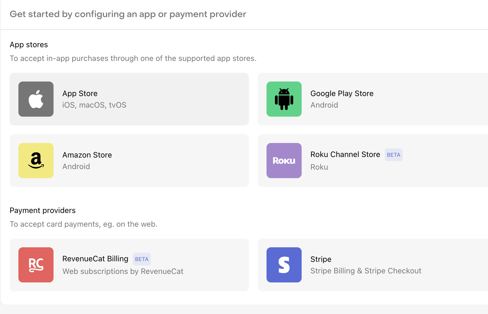Click the BETA badge beside Roku Channel Store

coord(393,155)
